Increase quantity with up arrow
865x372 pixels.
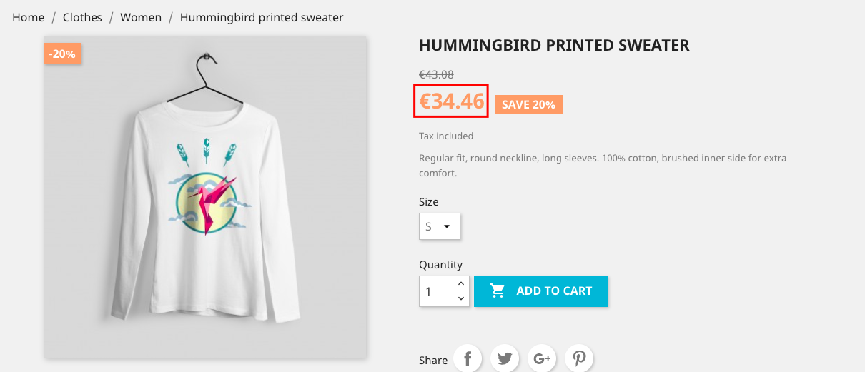[461, 283]
